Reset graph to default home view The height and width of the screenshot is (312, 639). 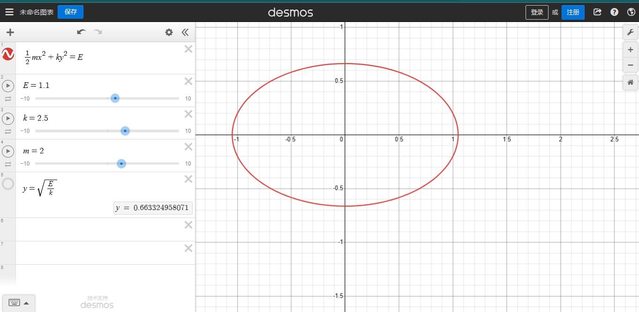[630, 82]
